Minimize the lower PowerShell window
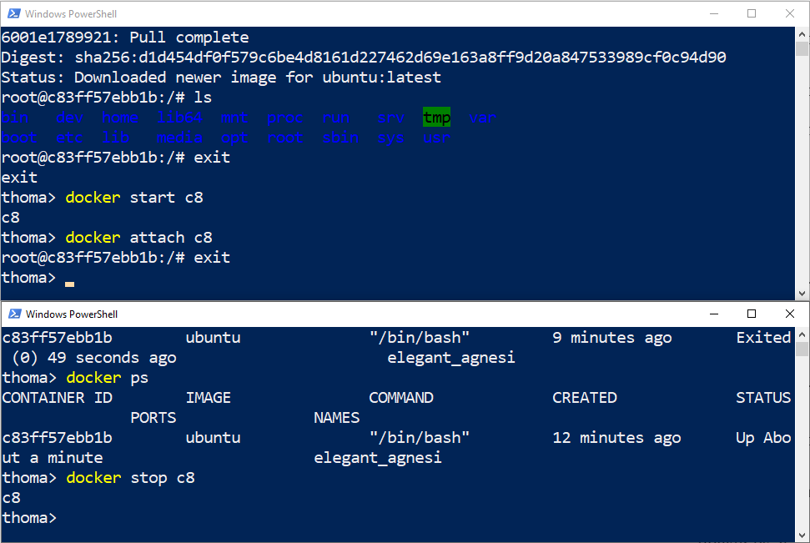Screen dimensions: 810x543 (x=713, y=314)
